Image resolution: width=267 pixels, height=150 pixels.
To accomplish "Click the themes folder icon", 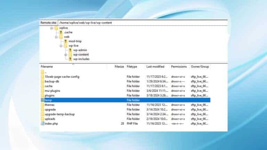I will tap(42, 105).
